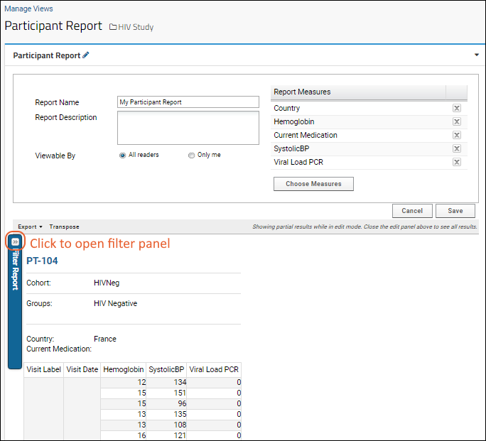Click the SystolicBP value 108
The width and height of the screenshot is (486, 441).
180,425
